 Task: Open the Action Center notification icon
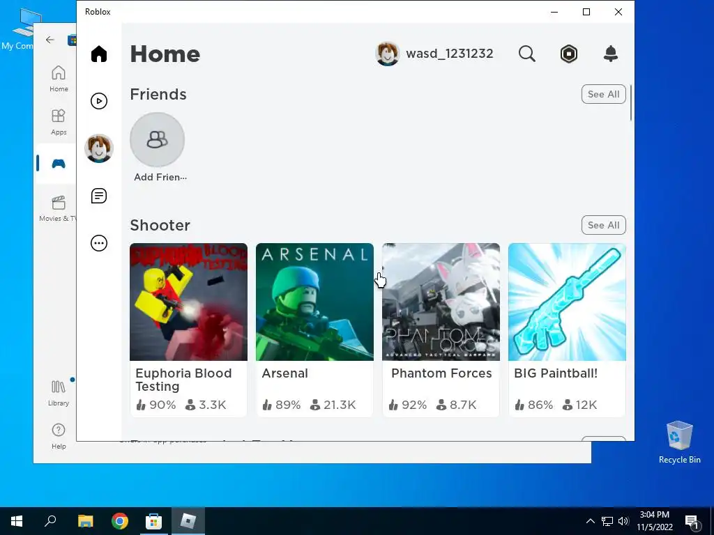tap(692, 521)
